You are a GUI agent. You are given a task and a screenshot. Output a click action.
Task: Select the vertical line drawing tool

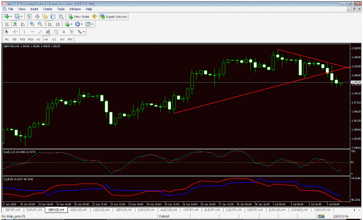pyautogui.click(x=24, y=32)
